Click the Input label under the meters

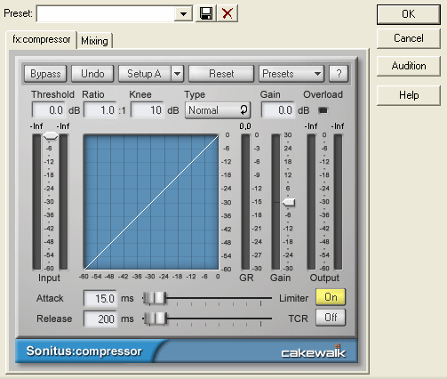coord(49,278)
